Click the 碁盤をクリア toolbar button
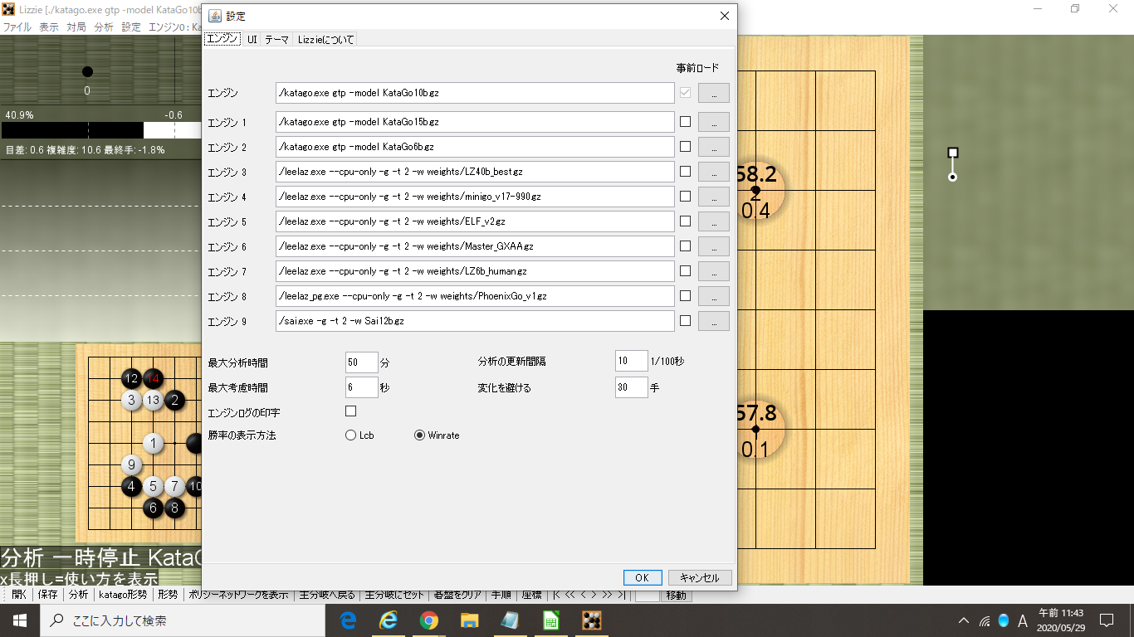Screen dimensions: 1134x637 pos(457,595)
